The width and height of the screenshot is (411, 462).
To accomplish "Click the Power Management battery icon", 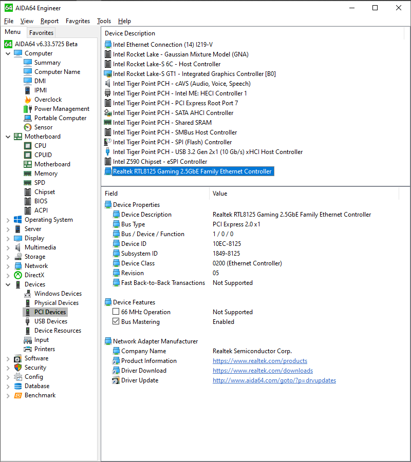I will click(28, 109).
